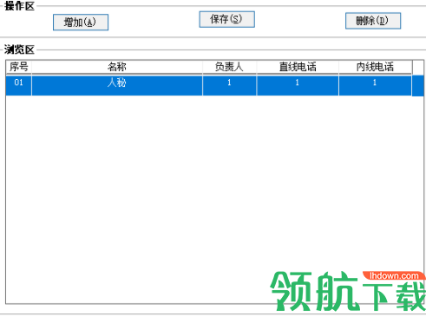Image resolution: width=426 pixels, height=317 pixels.
Task: Click the 内线电话 column header
Action: (x=375, y=67)
